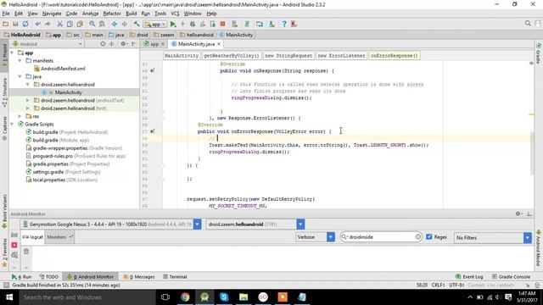This screenshot has width=543, height=305.
Task: Click the project panel settings gear icon
Action: pos(123,44)
